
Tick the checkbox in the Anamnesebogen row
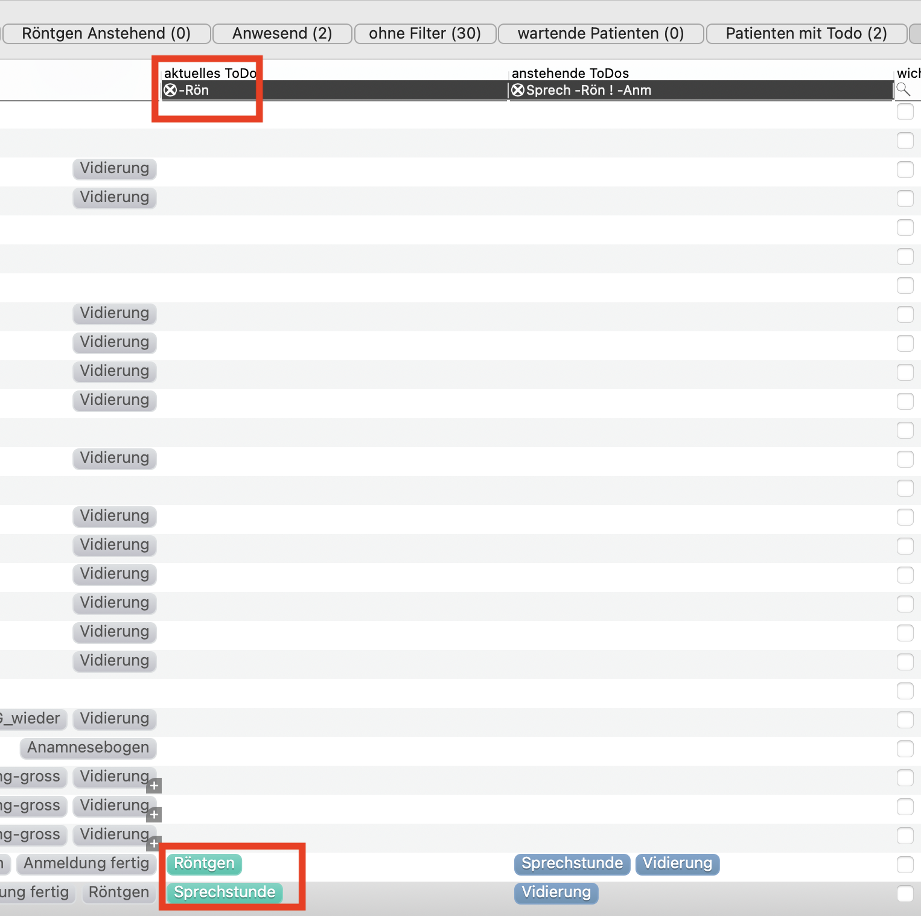(905, 749)
